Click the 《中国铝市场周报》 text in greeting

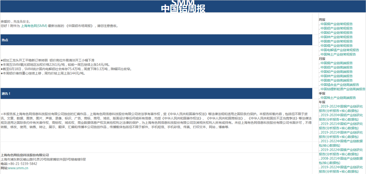80,26
